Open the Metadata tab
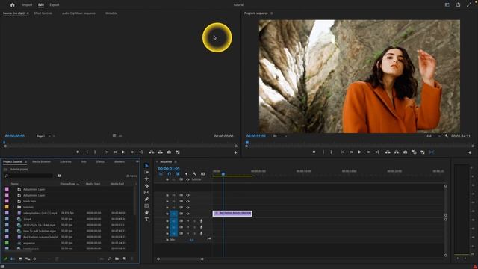The height and width of the screenshot is (269, 478). pyautogui.click(x=111, y=13)
